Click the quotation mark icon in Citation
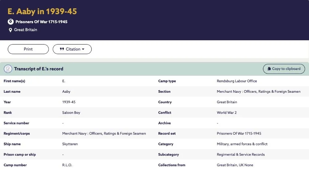Viewport: 309px width, 170px height. pos(62,49)
